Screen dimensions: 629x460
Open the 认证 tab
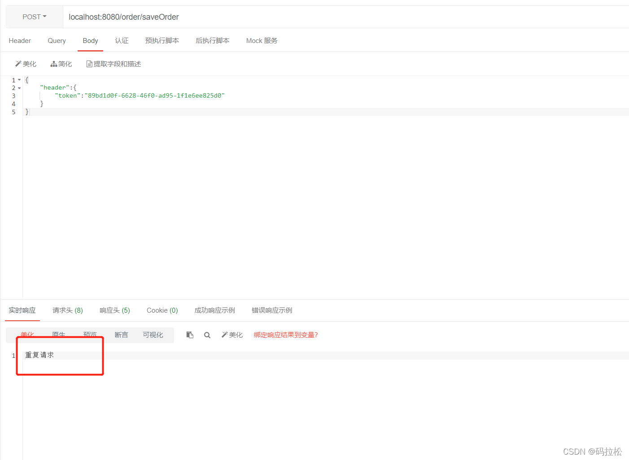122,41
